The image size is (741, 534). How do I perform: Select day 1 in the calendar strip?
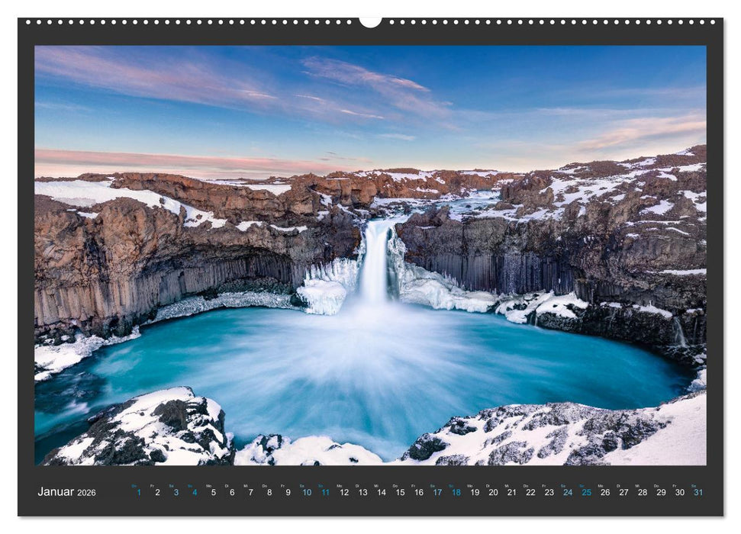click(x=138, y=493)
